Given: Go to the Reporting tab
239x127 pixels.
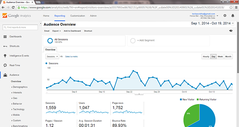Looking at the screenshot, I should 60,16.
